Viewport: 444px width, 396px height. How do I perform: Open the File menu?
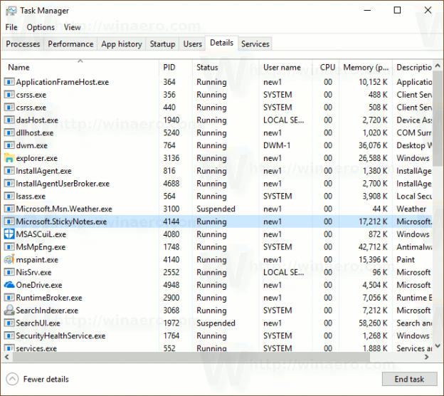tap(11, 27)
